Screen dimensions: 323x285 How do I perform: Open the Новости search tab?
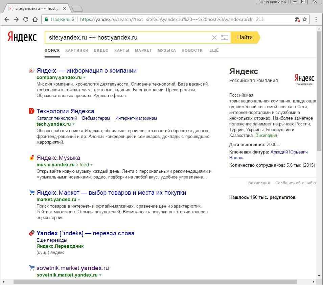(x=192, y=50)
